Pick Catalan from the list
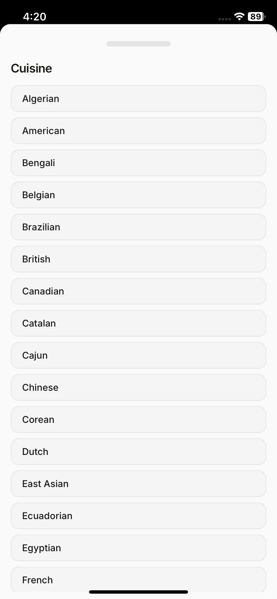Image resolution: width=277 pixels, height=599 pixels. (138, 323)
